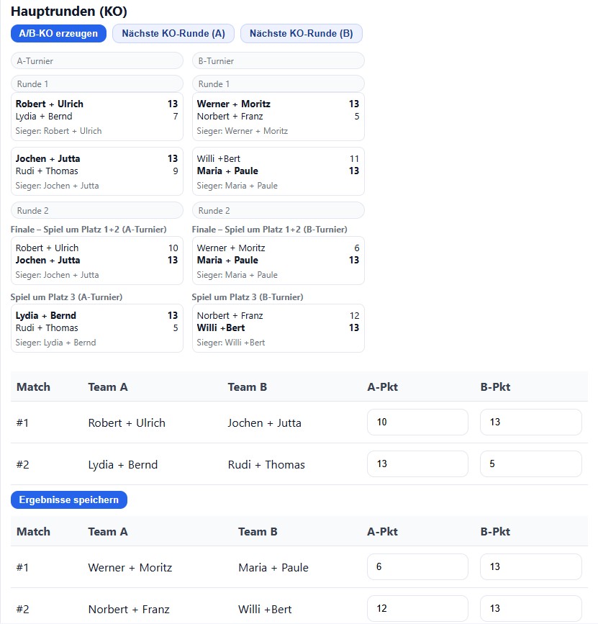
Task: Edit B-Pkt for Jochen + Jutta match
Action: (x=530, y=422)
